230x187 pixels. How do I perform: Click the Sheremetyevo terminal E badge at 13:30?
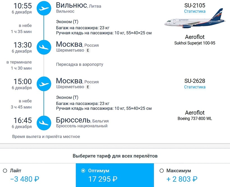[88, 51]
